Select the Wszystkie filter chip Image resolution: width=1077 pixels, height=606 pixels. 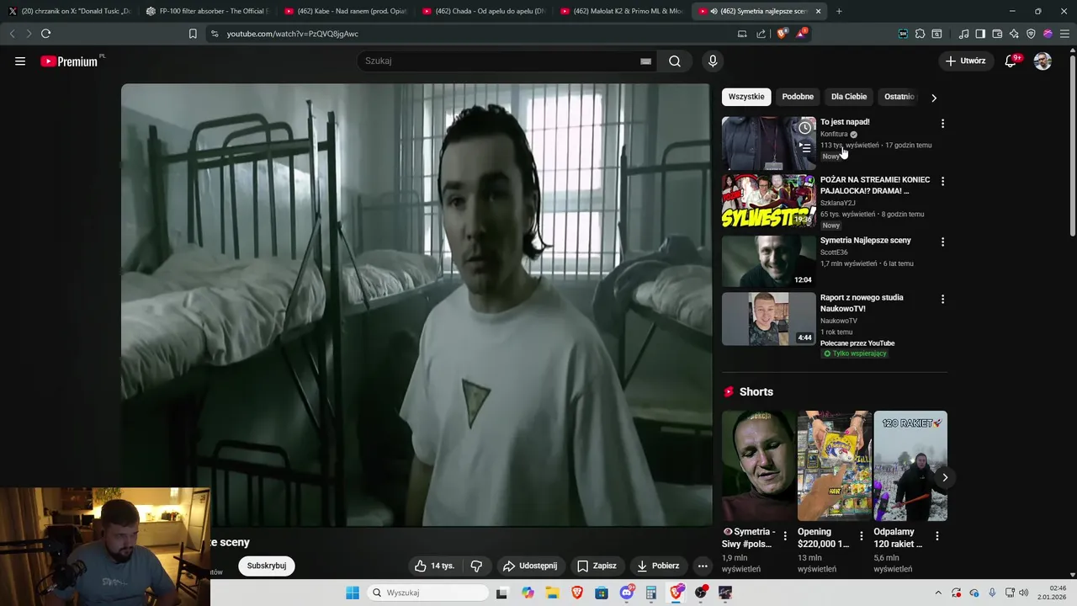(x=746, y=97)
